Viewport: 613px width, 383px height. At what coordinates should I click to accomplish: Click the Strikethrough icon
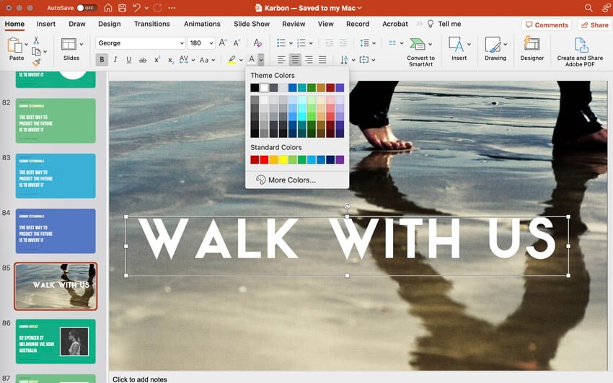click(x=143, y=60)
